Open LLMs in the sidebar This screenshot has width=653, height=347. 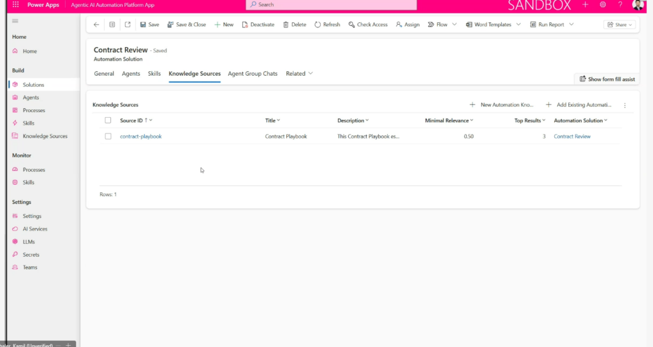(29, 242)
